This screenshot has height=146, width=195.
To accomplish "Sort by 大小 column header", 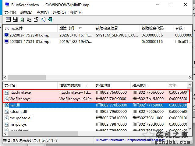I will [177, 85].
